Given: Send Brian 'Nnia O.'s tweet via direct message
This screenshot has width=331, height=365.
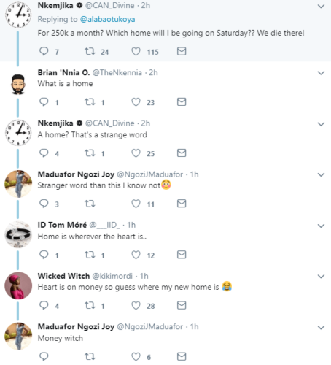Looking at the screenshot, I should coord(182,102).
